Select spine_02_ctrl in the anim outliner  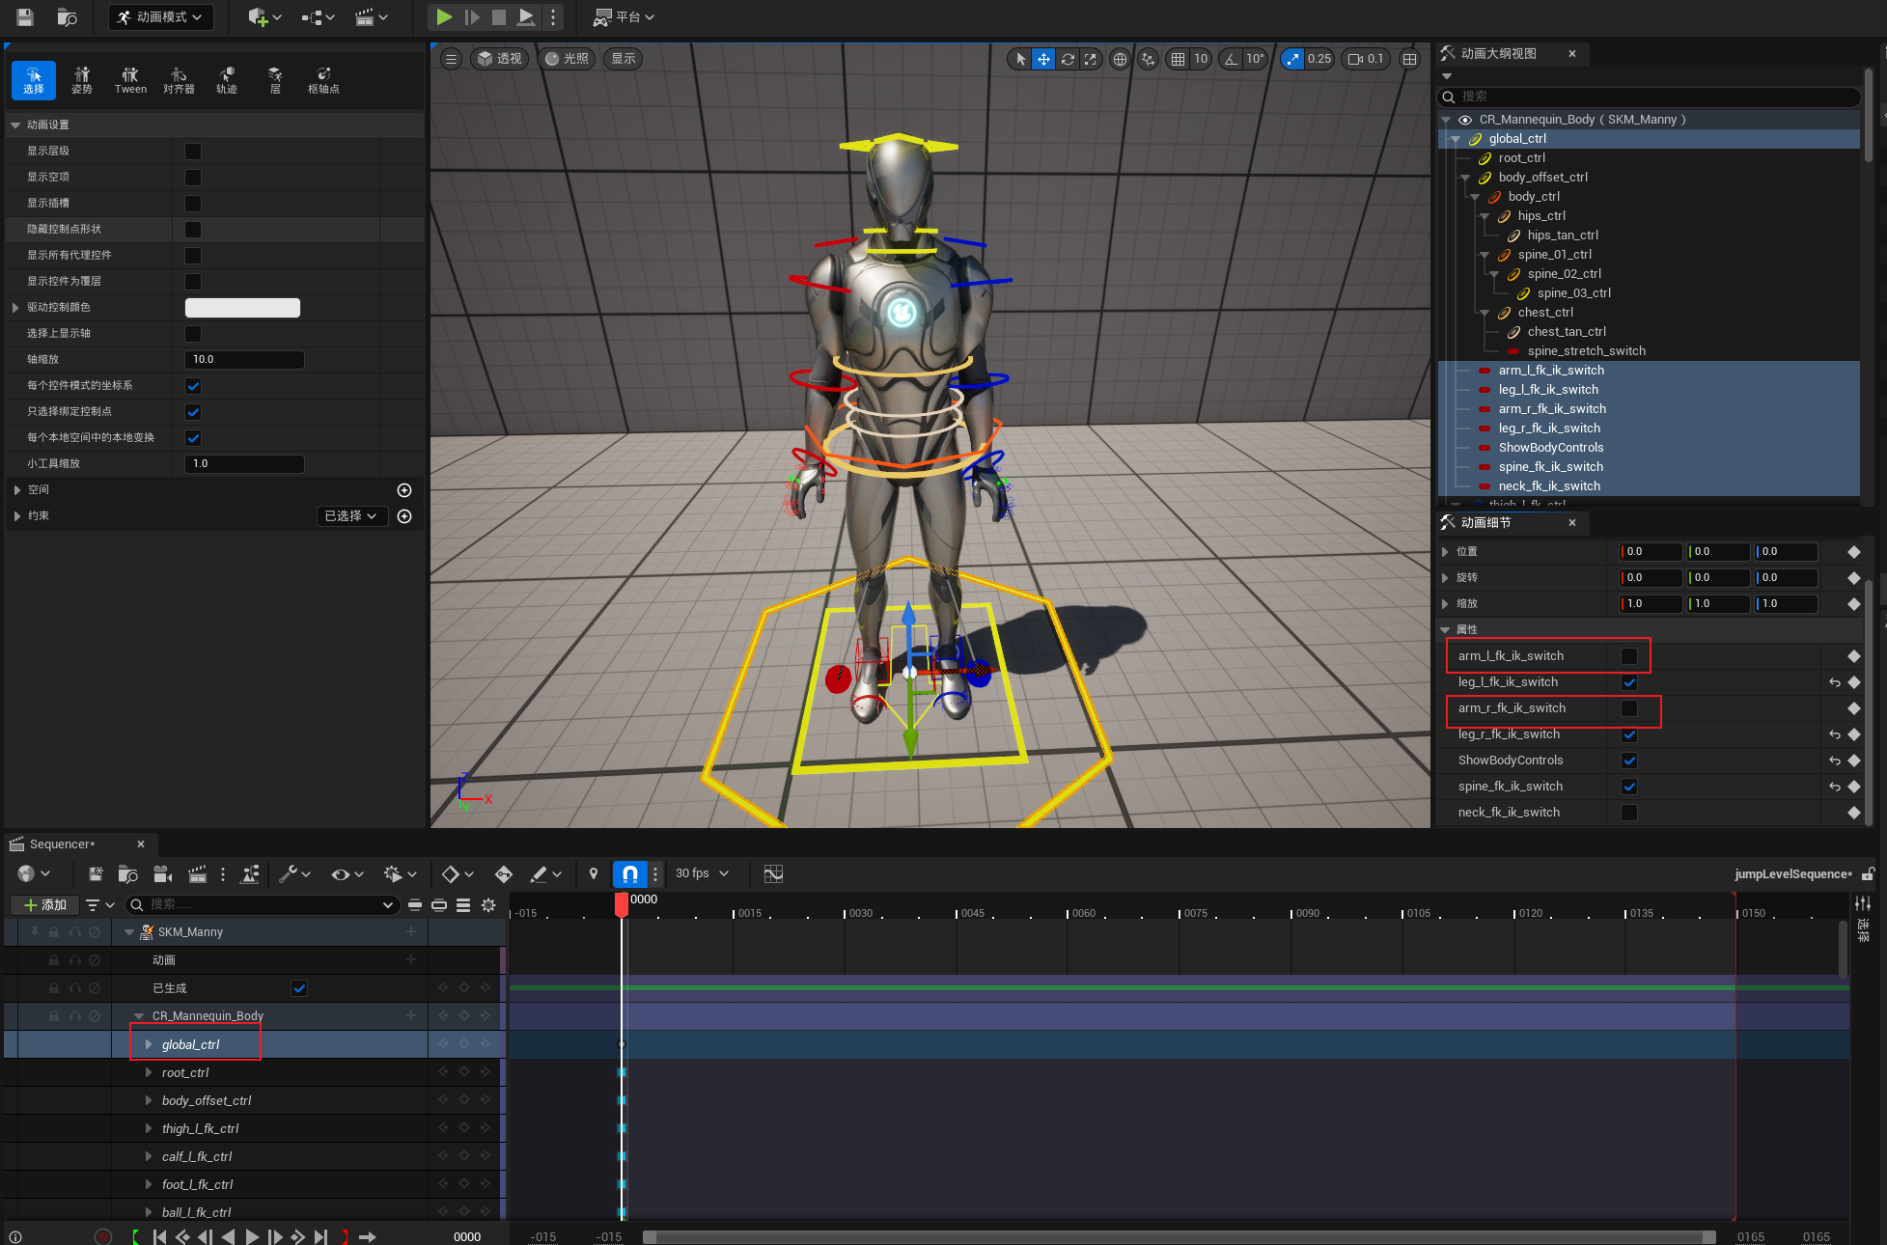pyautogui.click(x=1564, y=274)
